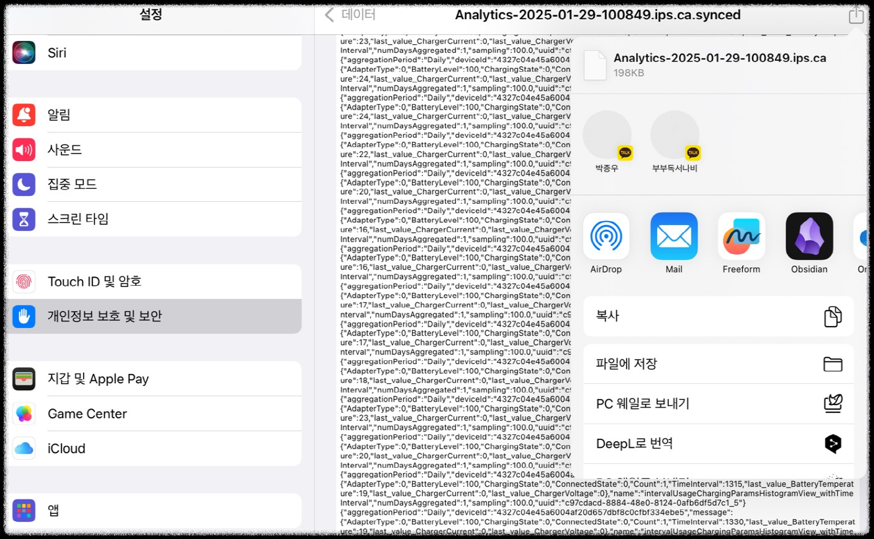Select 개인정보 보호 및 보안 in sidebar

tap(152, 316)
